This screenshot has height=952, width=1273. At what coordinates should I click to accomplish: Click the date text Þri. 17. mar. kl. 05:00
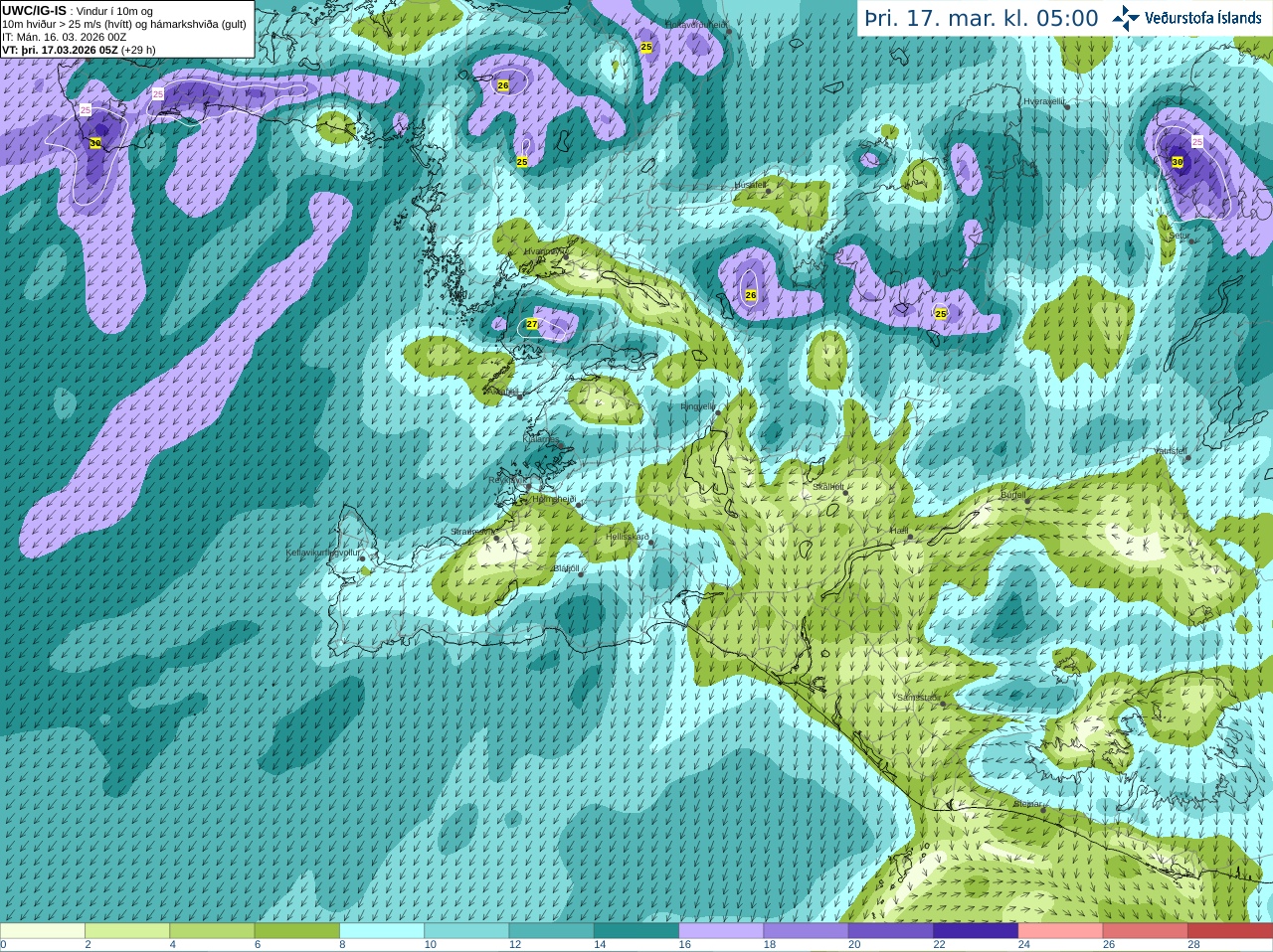[981, 19]
